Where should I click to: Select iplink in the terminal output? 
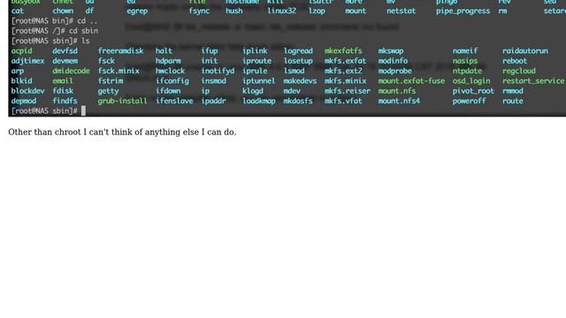tap(255, 51)
